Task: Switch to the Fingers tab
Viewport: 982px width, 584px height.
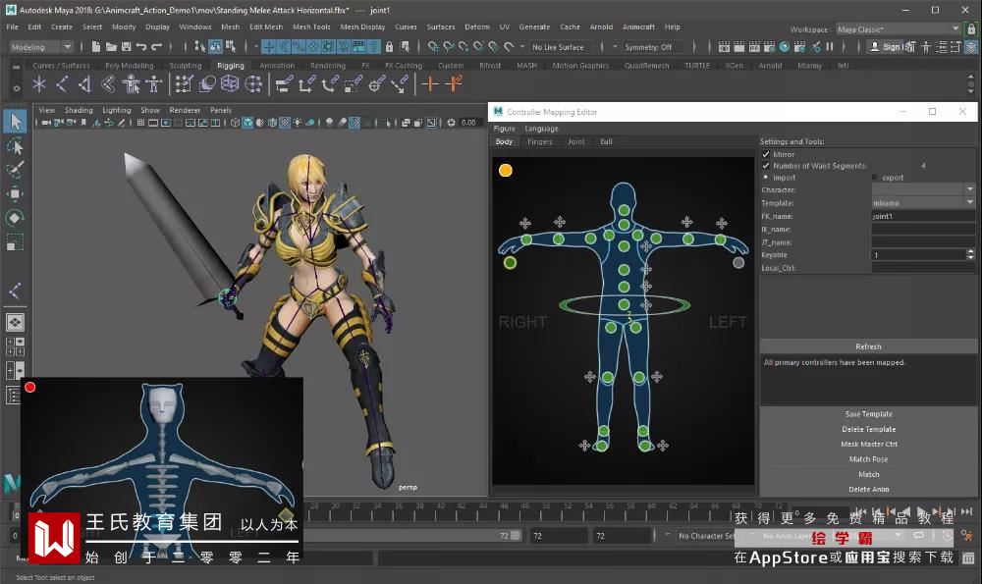Action: [x=539, y=141]
